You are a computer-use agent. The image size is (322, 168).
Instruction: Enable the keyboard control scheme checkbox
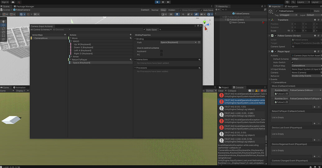click(161, 51)
